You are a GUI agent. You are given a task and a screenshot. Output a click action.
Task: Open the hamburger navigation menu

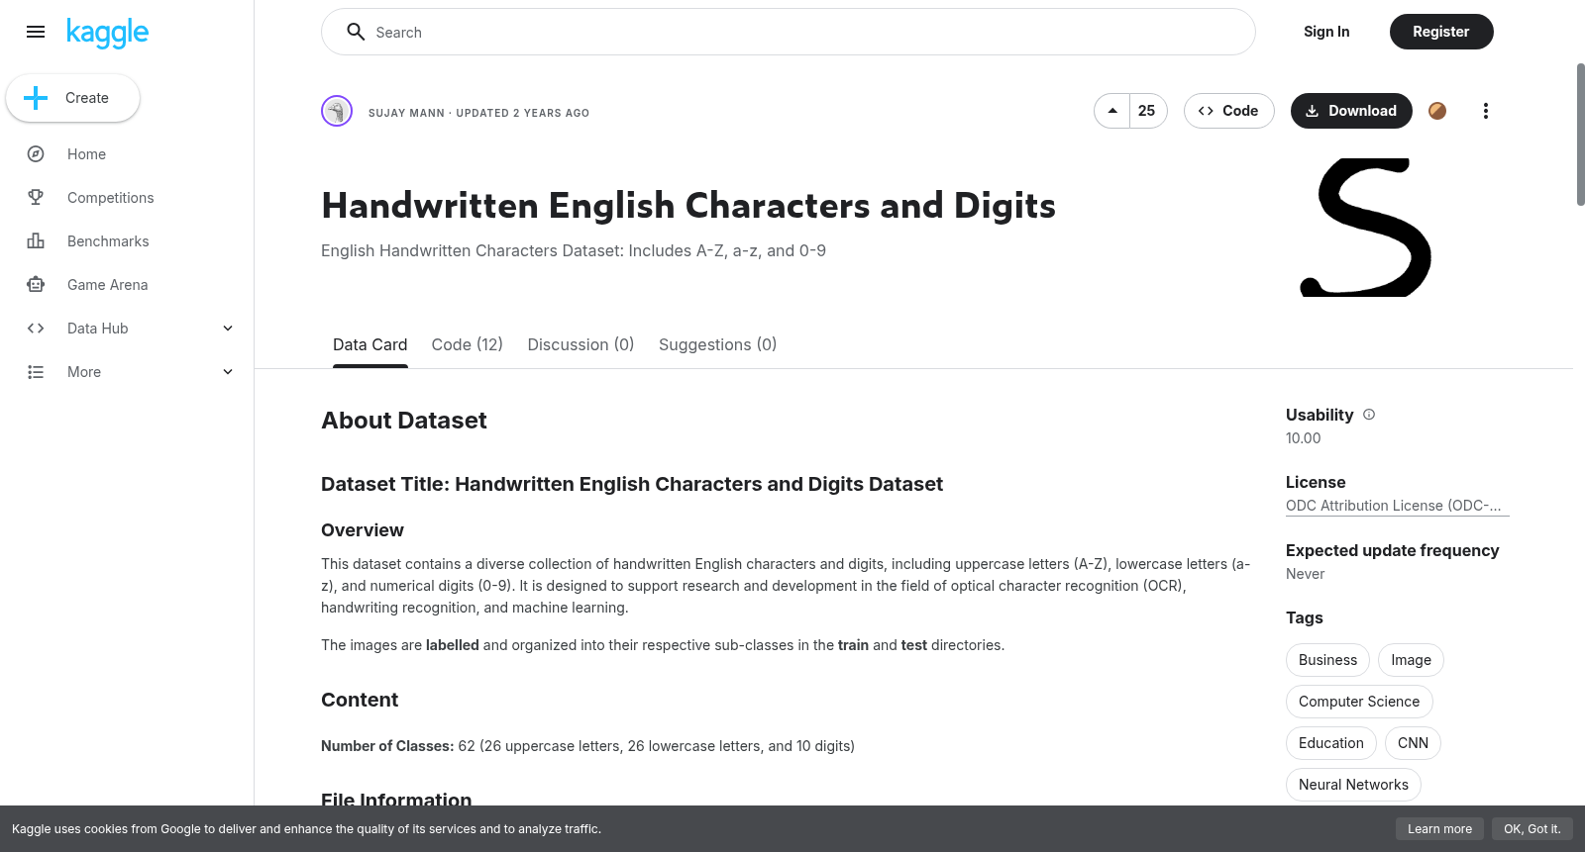click(36, 32)
